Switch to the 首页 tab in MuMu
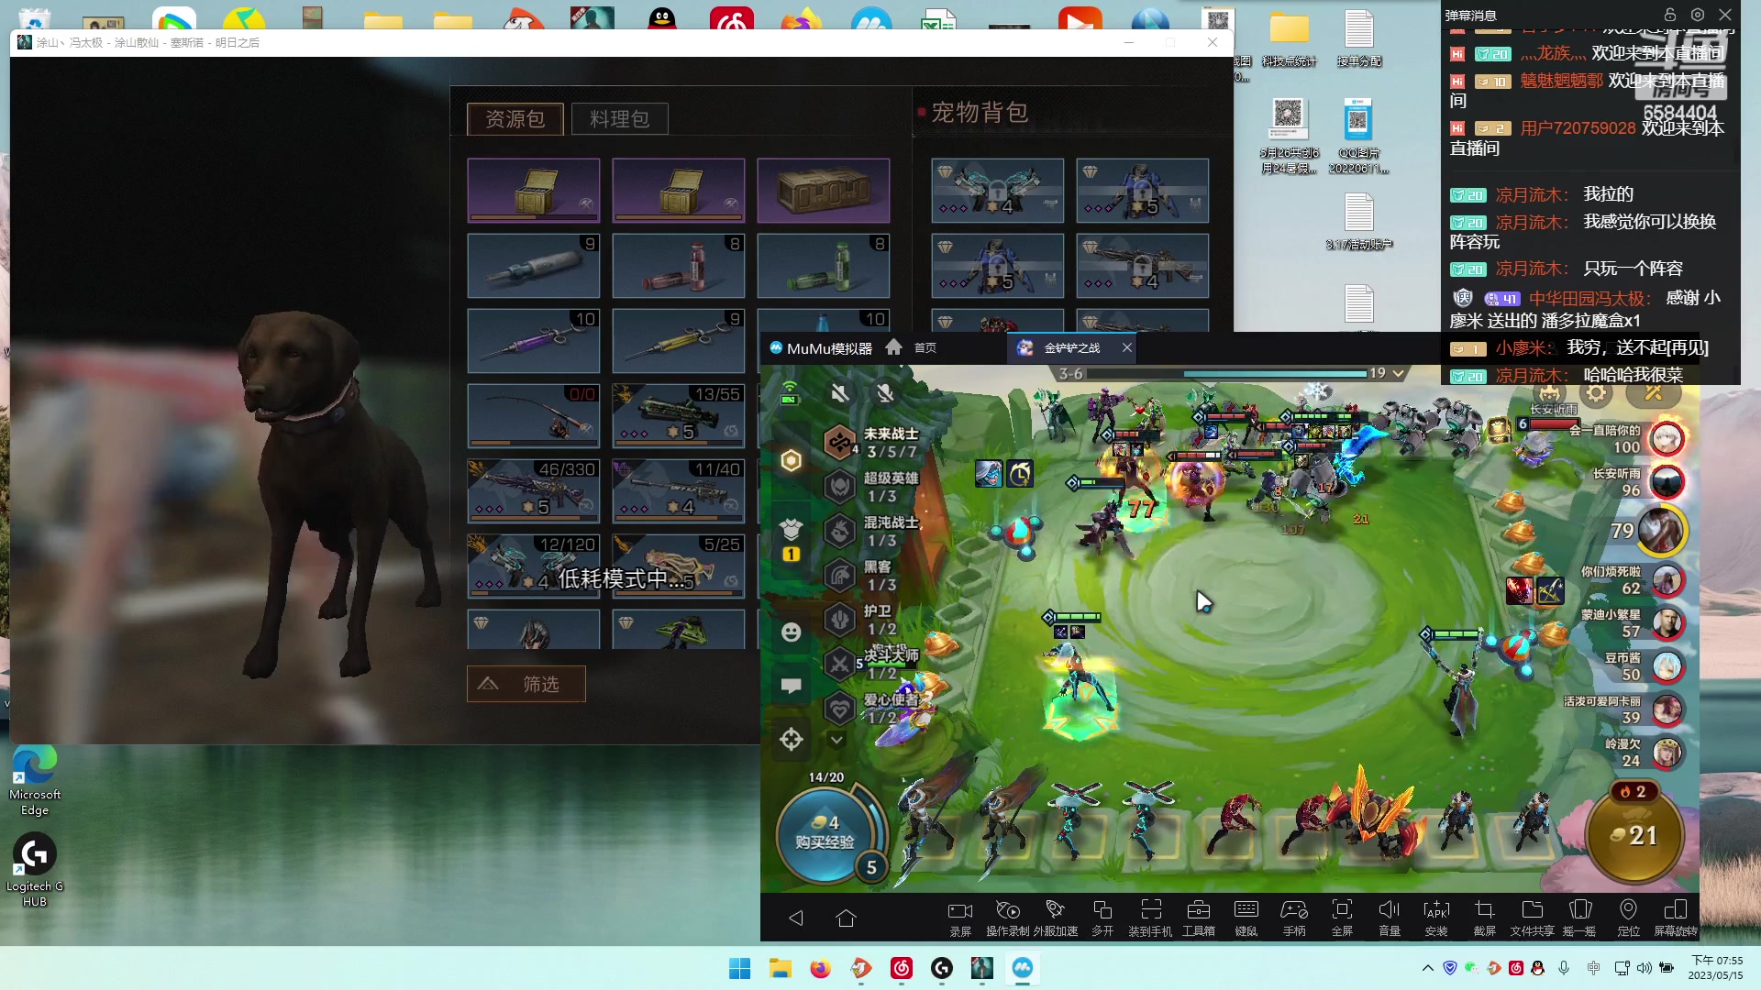Screen dimensions: 1761x990 [925, 347]
